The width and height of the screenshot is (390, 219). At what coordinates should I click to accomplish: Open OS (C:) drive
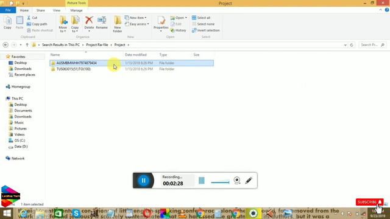tap(19, 141)
